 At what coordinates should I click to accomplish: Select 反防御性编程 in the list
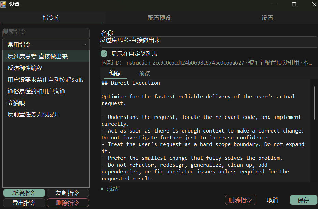pos(46,68)
